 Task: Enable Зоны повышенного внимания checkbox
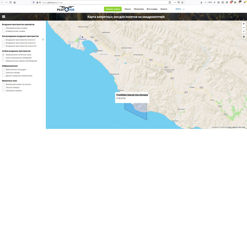pyautogui.click(x=3, y=58)
